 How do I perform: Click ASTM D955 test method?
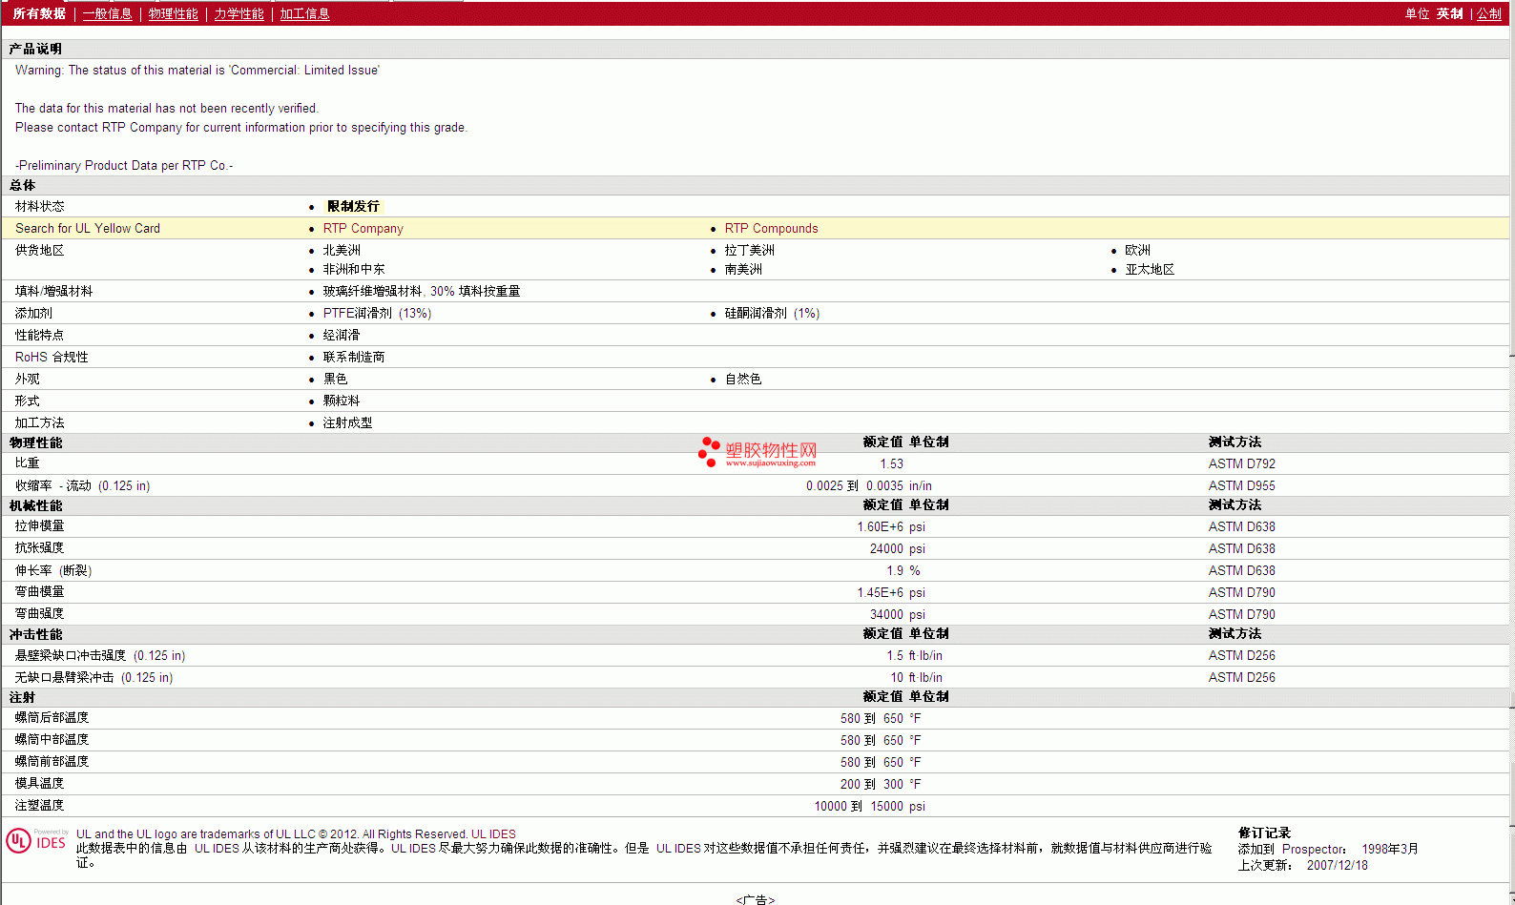coord(1241,485)
